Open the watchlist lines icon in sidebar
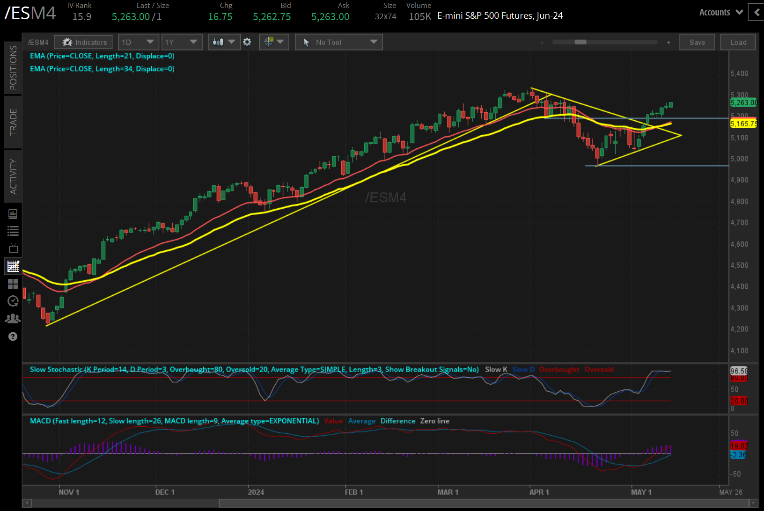This screenshot has height=511, width=764. [x=13, y=231]
